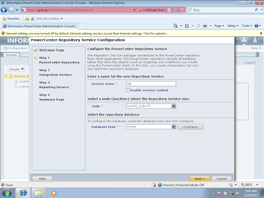Click the Windows Start orb

(x=7, y=193)
